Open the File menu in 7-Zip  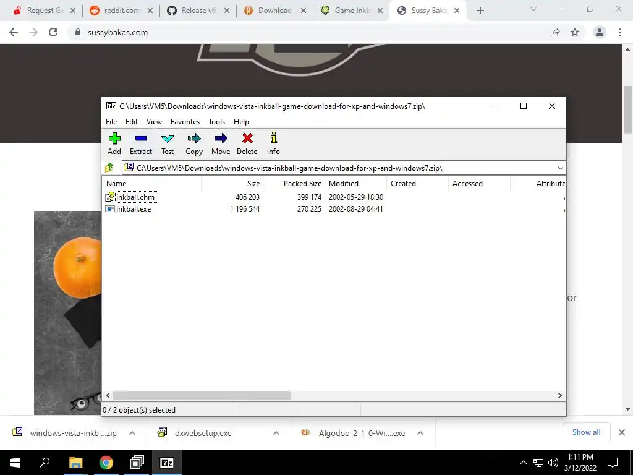[x=111, y=122]
